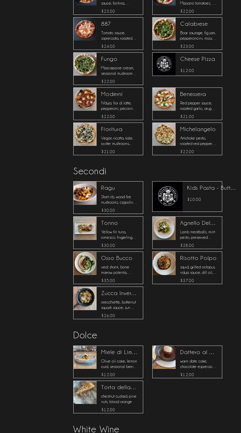Open the Ragu dish thumbnail
The height and width of the screenshot is (433, 241).
point(85,193)
